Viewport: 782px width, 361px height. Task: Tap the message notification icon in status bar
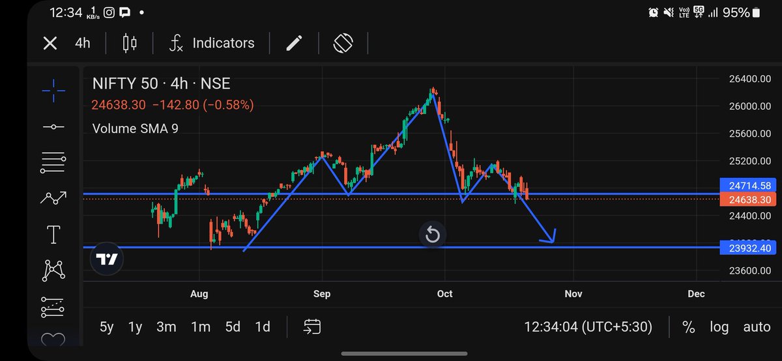125,12
